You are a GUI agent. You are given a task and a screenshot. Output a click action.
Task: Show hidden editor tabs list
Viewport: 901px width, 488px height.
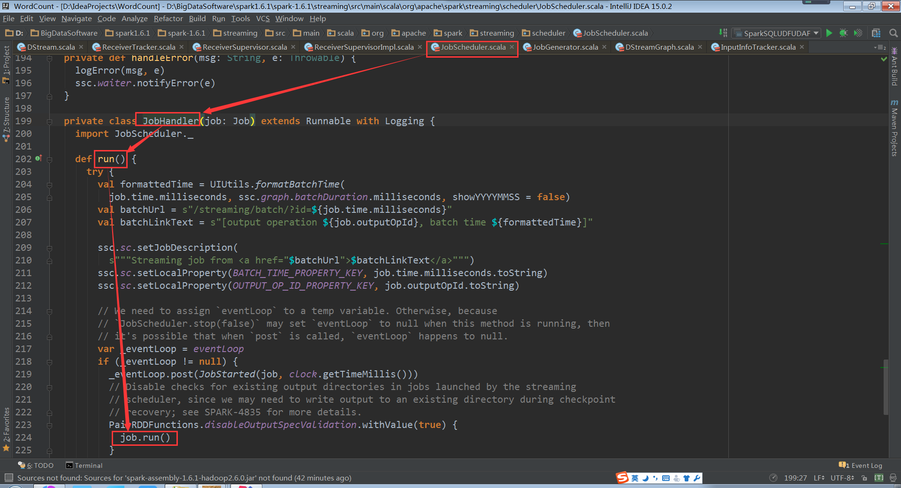pyautogui.click(x=880, y=47)
